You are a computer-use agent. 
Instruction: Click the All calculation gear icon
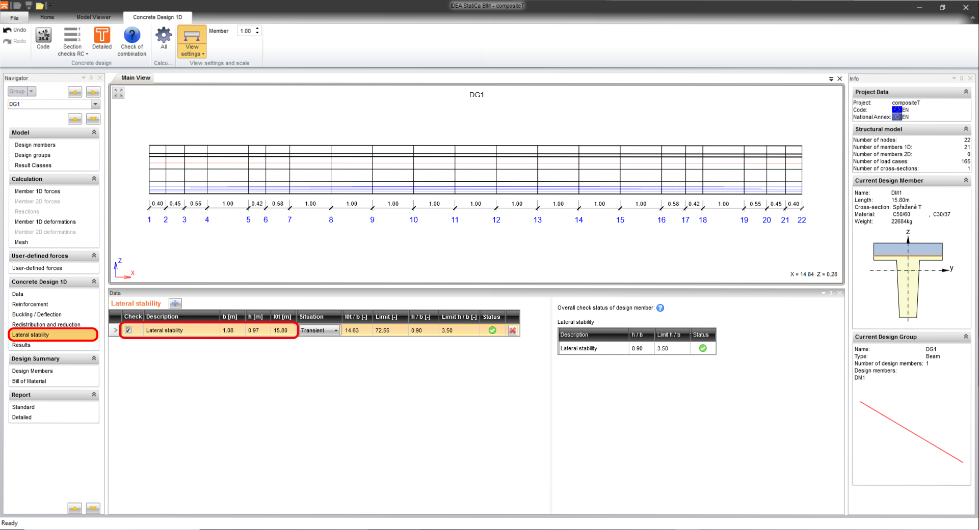tap(164, 38)
